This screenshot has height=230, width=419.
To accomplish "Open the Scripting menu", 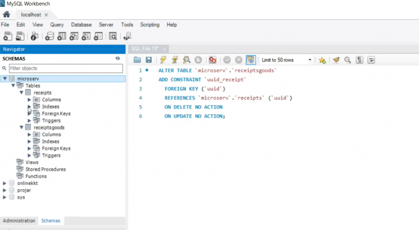I will [150, 25].
